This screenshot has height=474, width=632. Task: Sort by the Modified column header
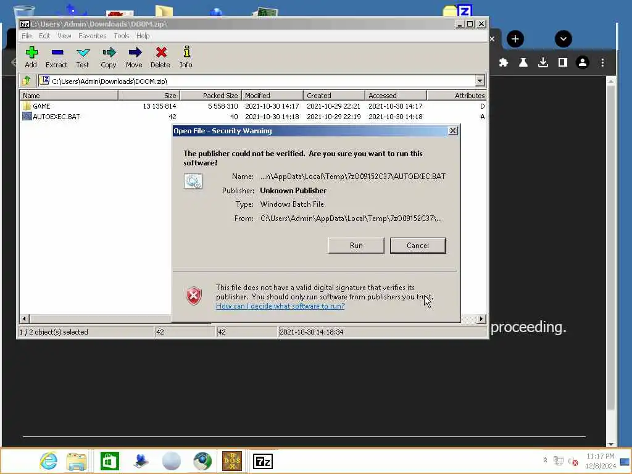click(272, 96)
